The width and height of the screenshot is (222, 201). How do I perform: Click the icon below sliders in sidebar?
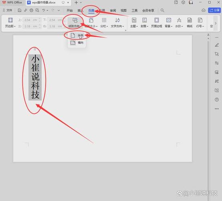217,72
